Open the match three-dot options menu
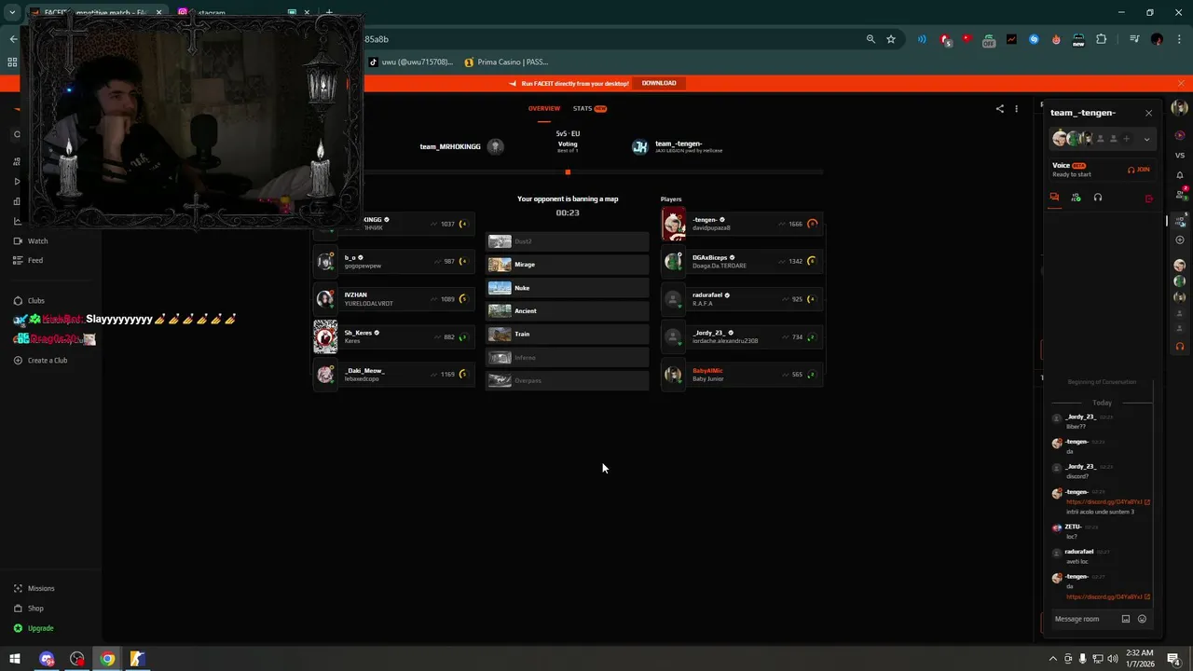 (1016, 108)
